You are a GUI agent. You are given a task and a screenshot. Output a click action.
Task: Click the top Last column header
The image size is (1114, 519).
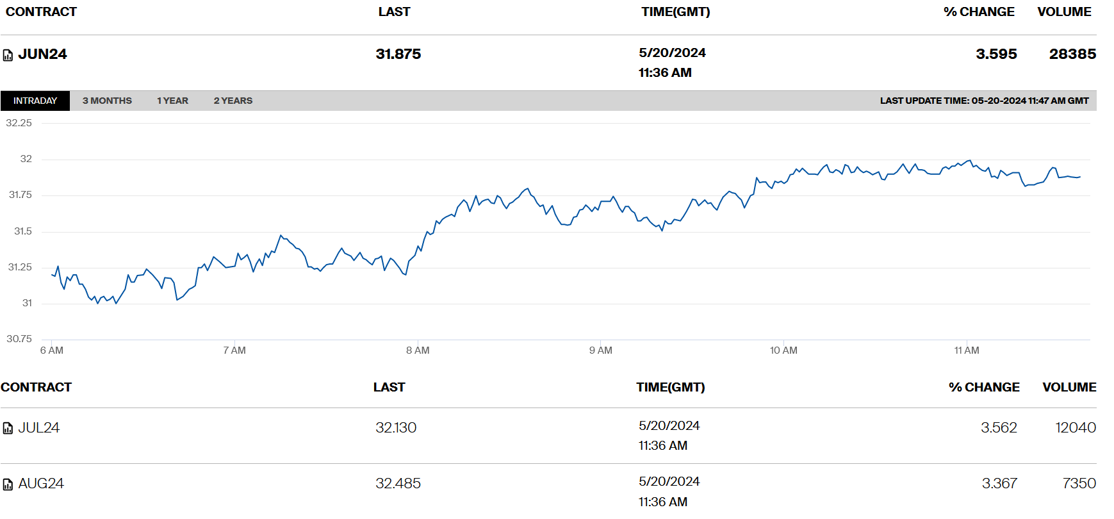pos(394,12)
